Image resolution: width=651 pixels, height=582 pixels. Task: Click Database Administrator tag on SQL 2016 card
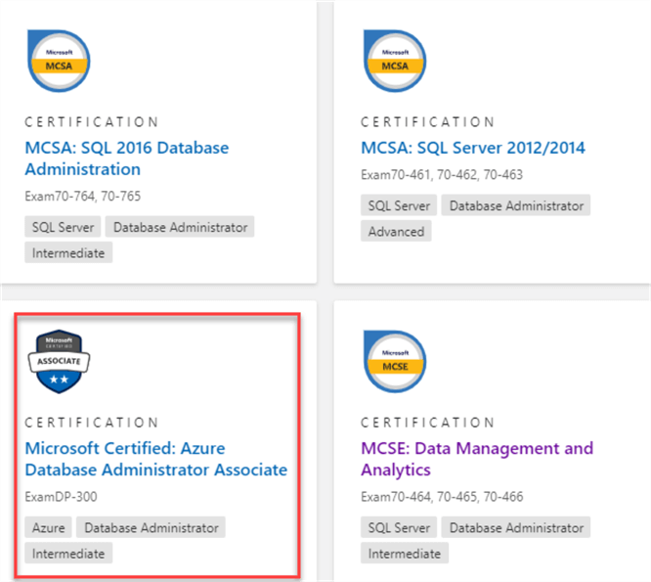point(180,227)
